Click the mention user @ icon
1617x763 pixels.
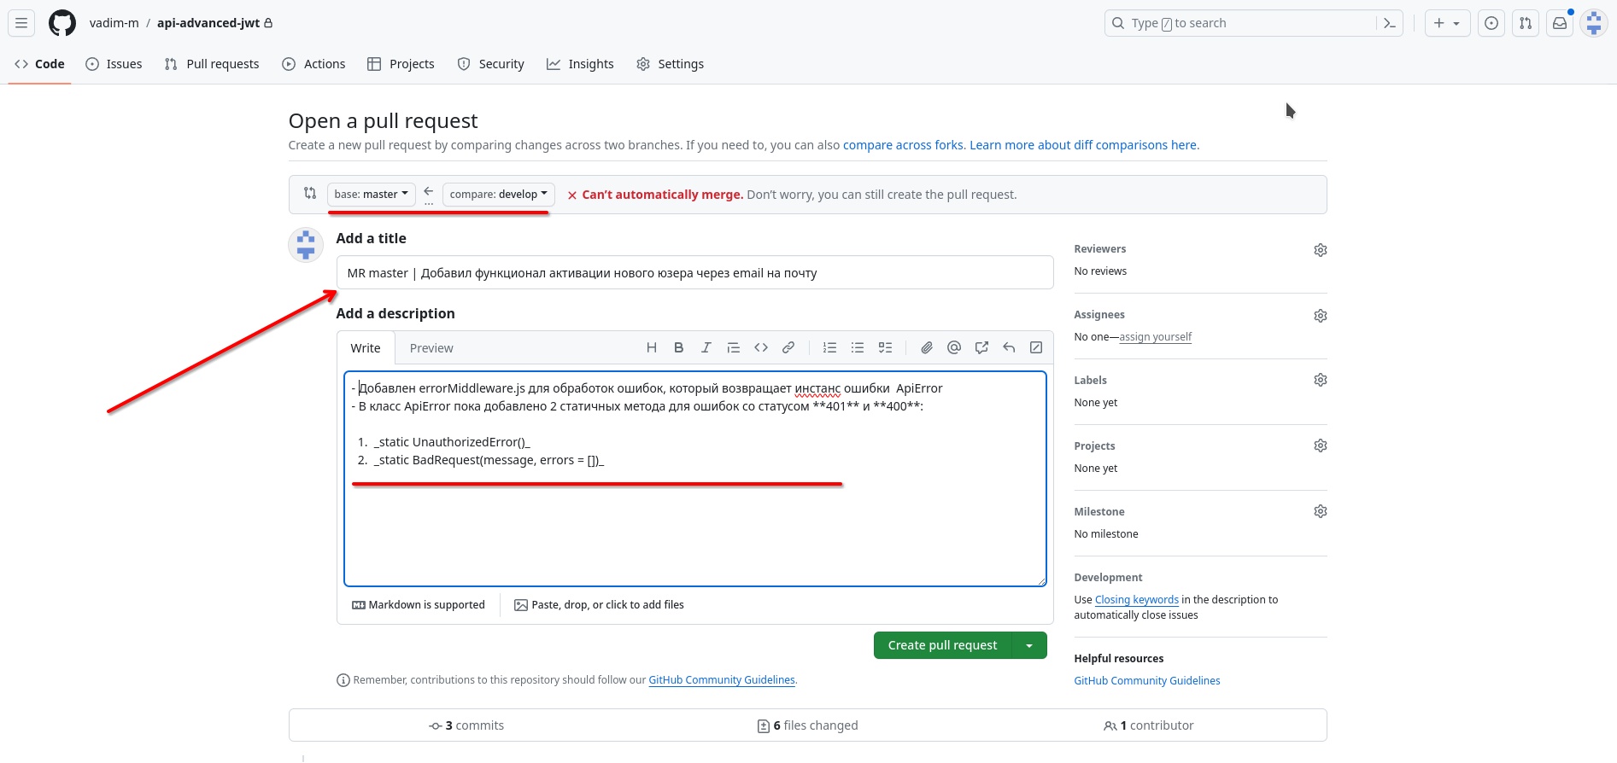click(x=954, y=347)
